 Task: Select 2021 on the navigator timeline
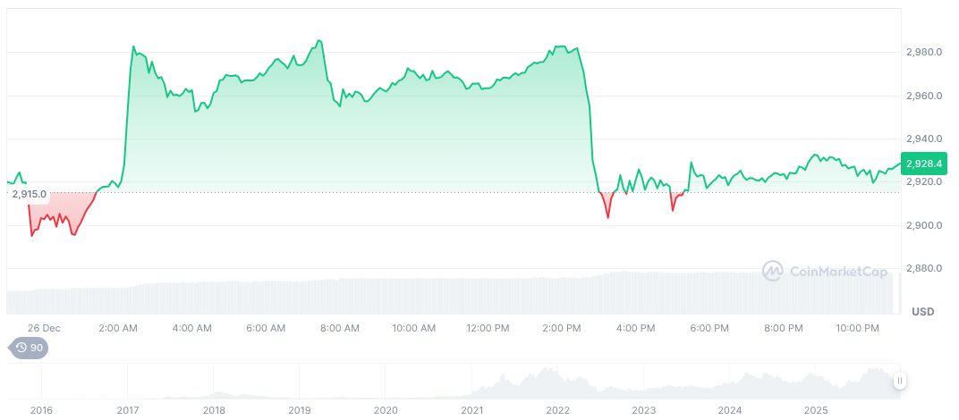pyautogui.click(x=471, y=410)
